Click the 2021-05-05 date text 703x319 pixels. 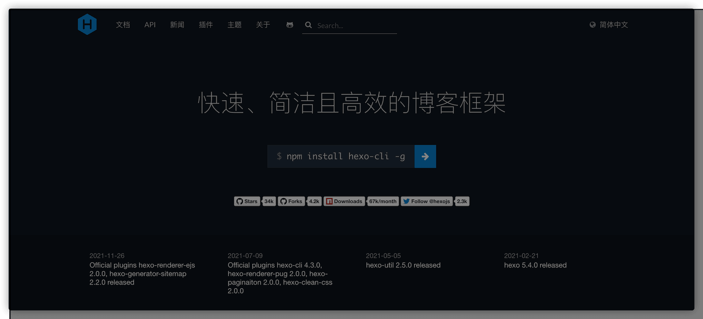[x=383, y=256]
